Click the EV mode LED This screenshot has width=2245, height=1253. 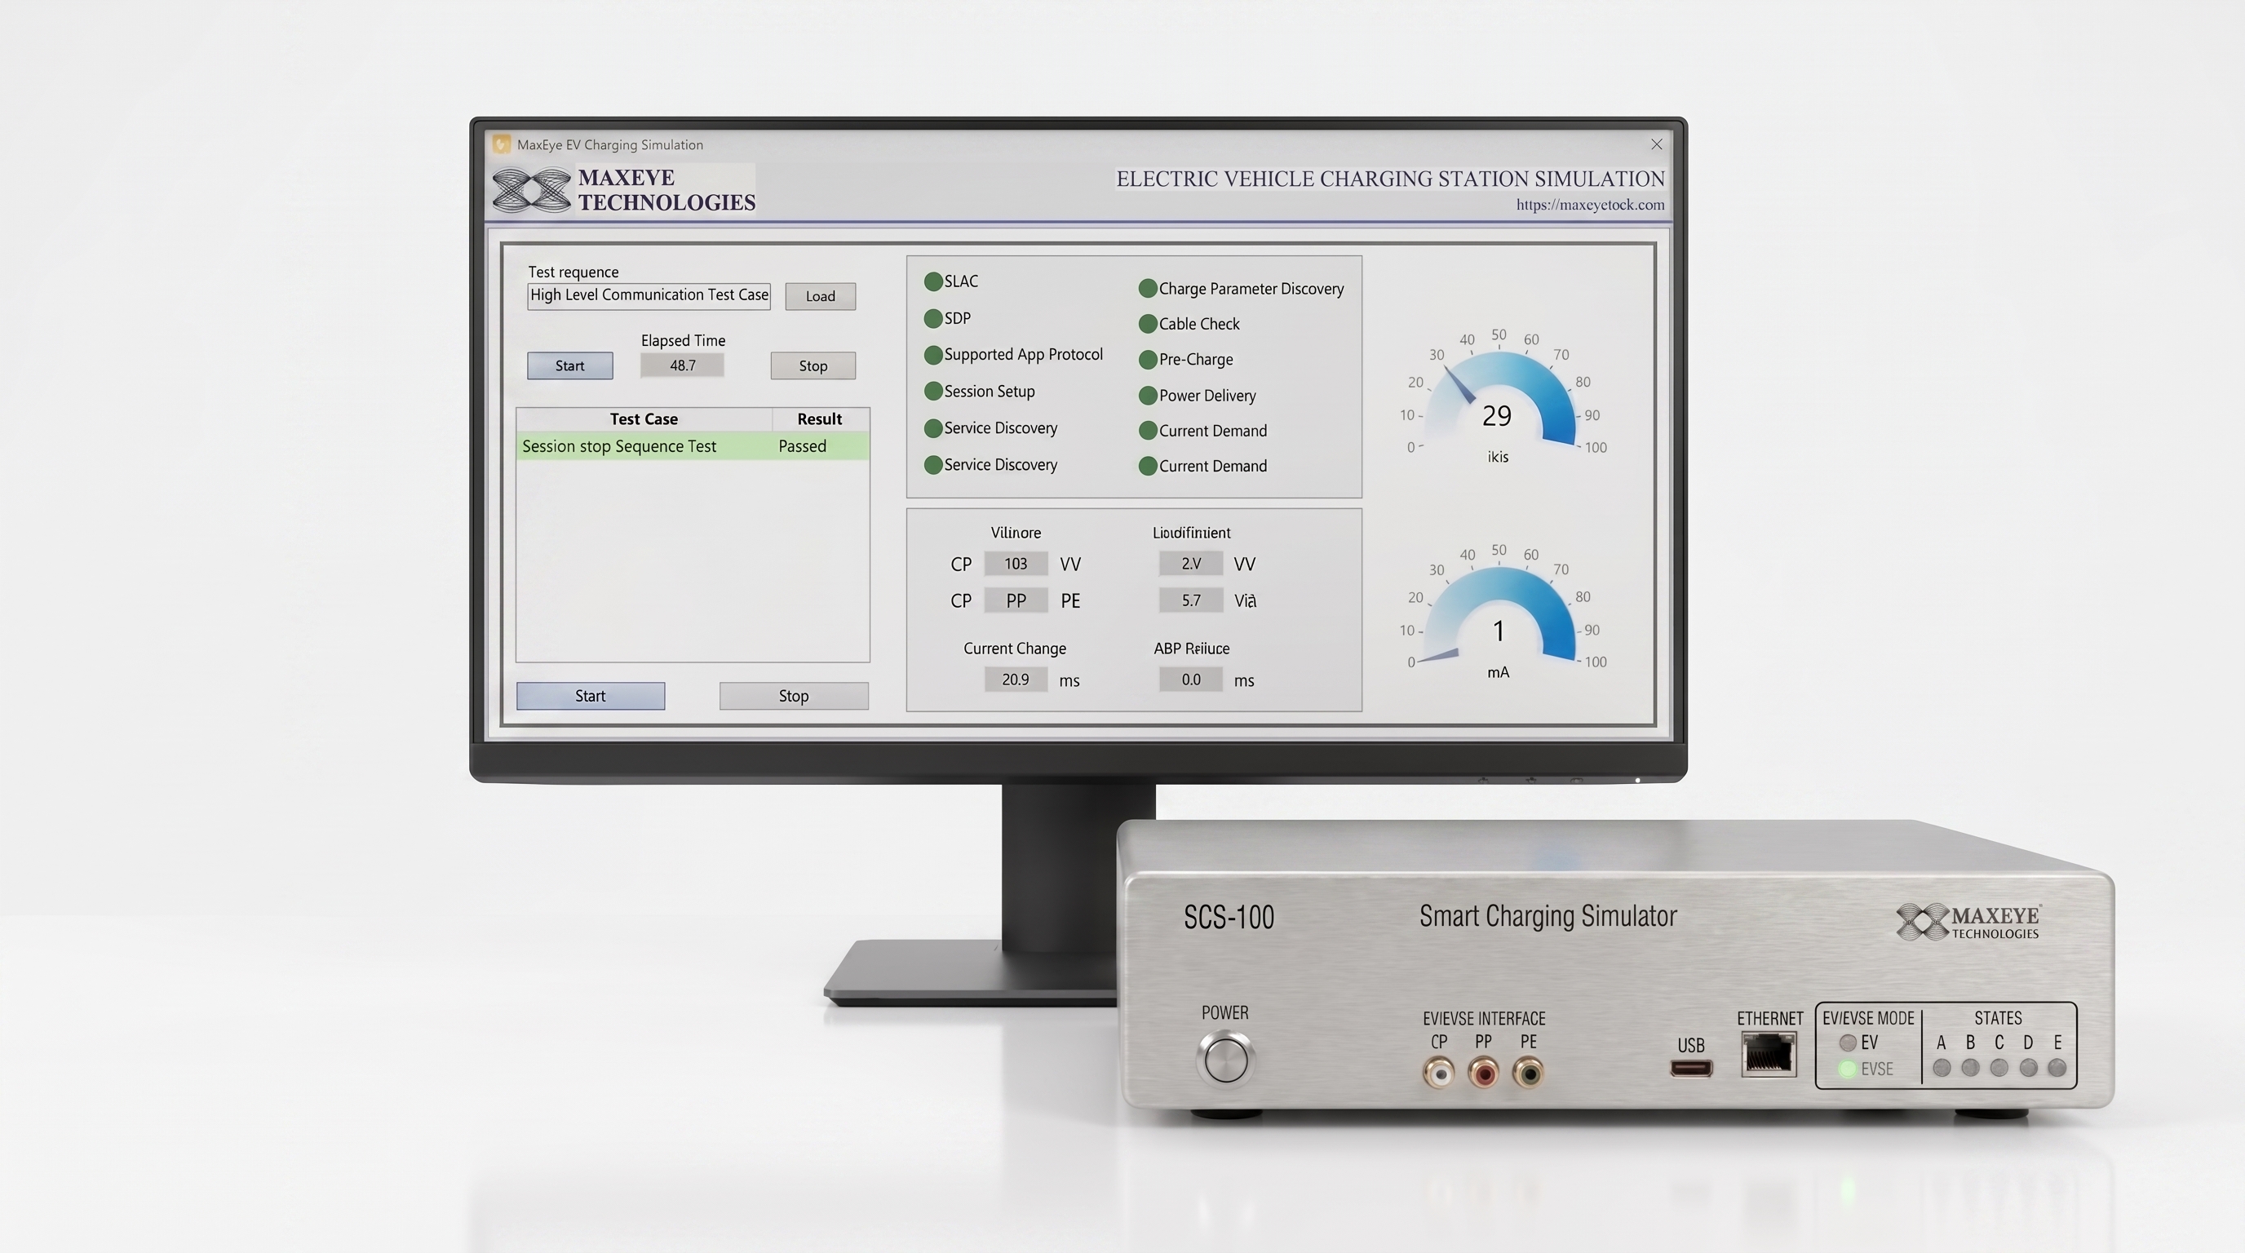tap(1848, 1043)
